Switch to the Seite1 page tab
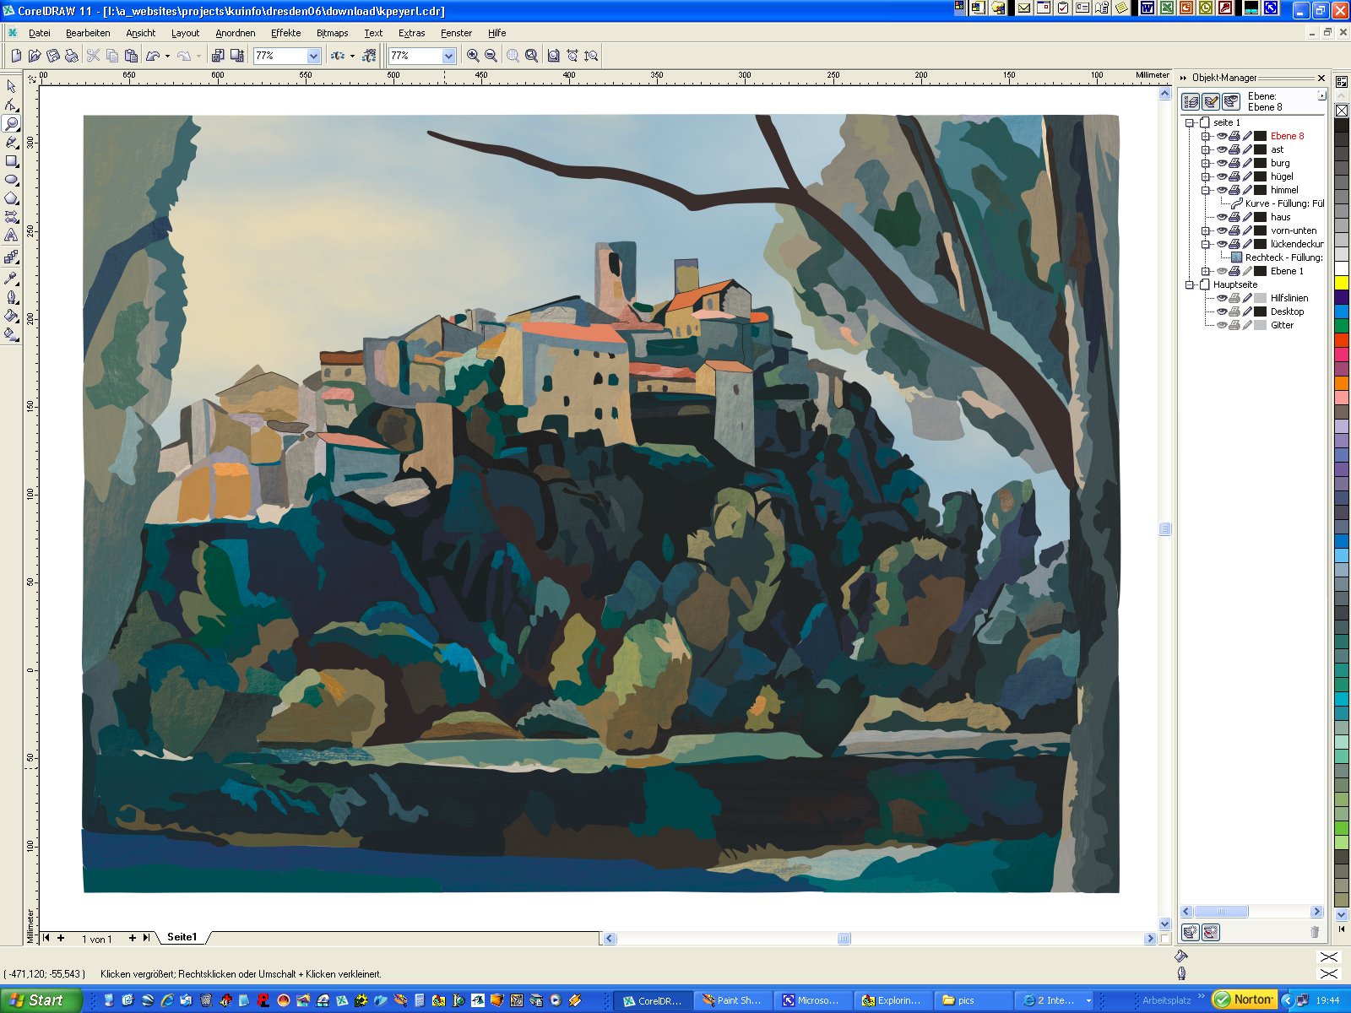This screenshot has width=1351, height=1013. click(x=182, y=937)
